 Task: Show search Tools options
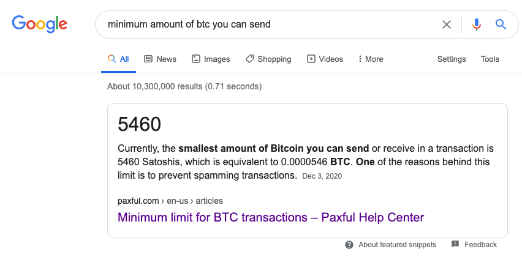click(x=490, y=59)
